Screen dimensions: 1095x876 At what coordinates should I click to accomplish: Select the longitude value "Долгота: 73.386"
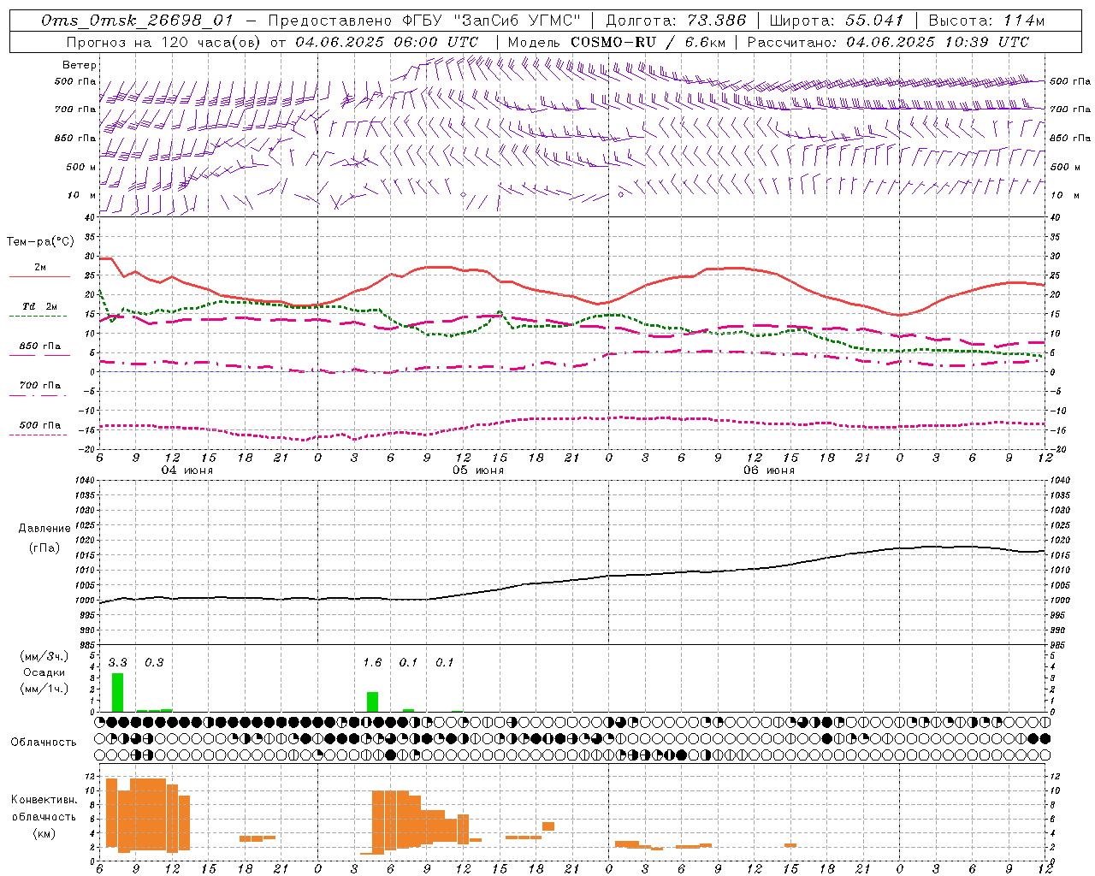coord(676,21)
